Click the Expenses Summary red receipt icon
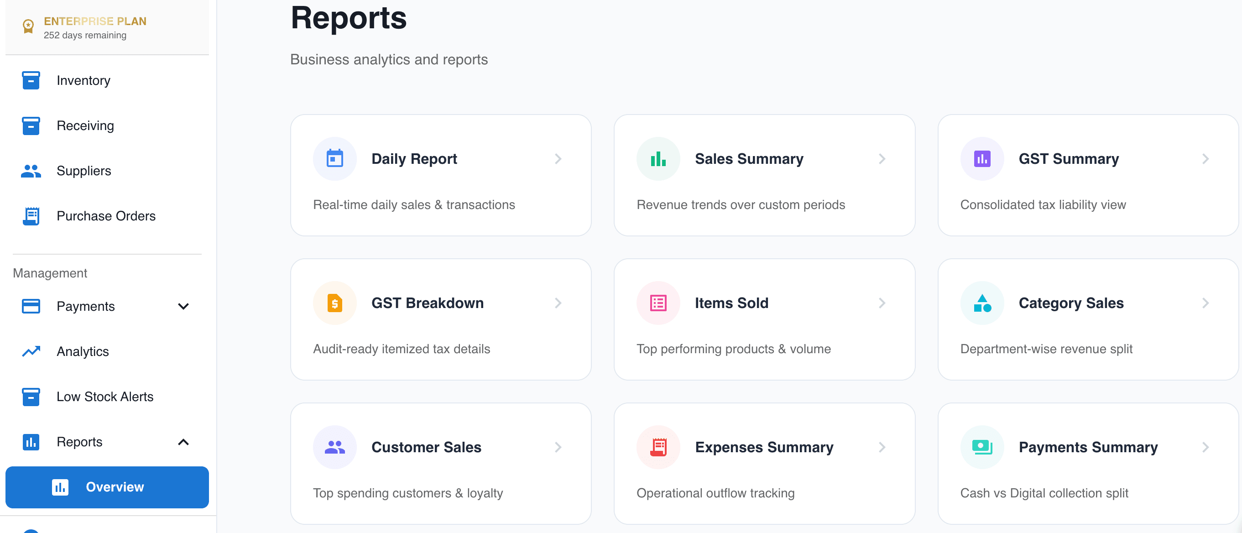Image resolution: width=1242 pixels, height=533 pixels. click(658, 447)
